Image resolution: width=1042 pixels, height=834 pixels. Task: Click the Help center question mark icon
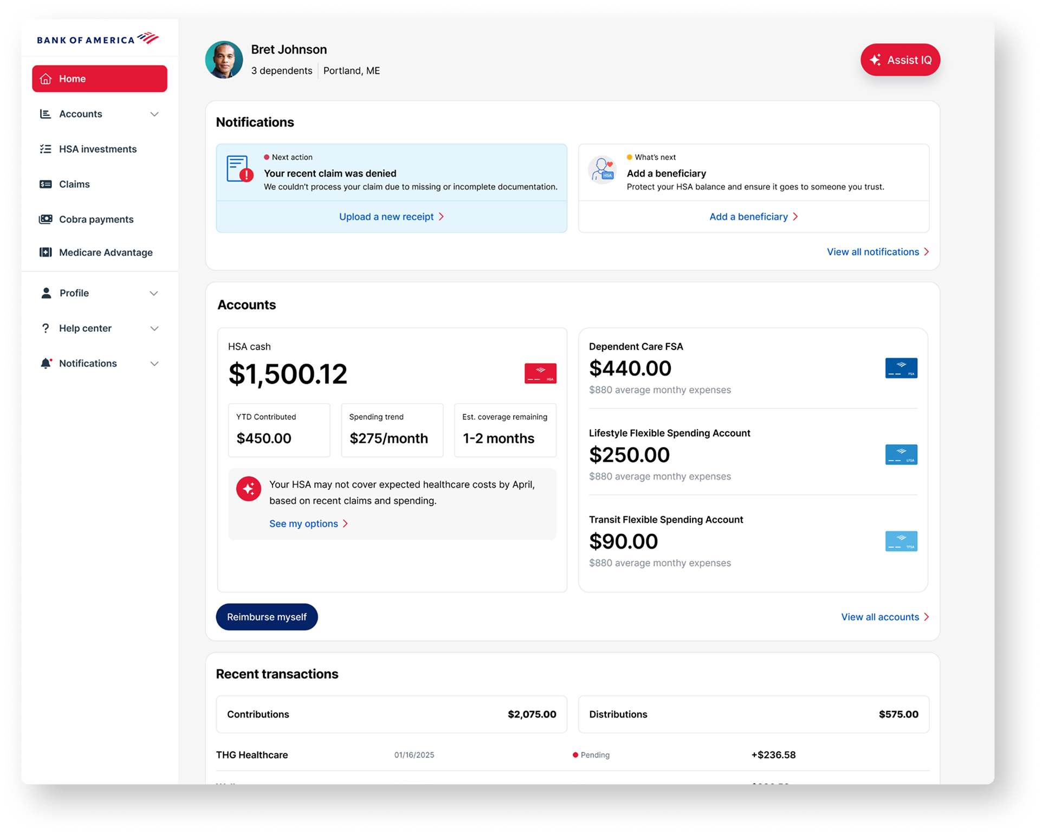pyautogui.click(x=46, y=328)
